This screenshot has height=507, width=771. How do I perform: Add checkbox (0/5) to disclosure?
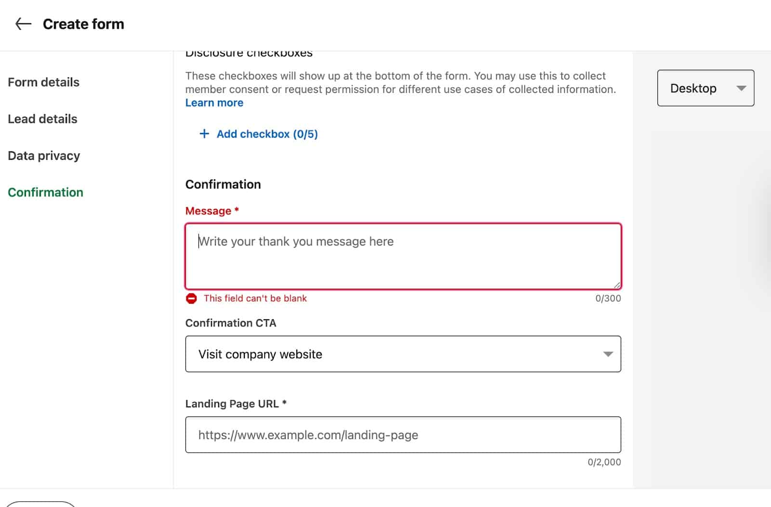click(259, 134)
